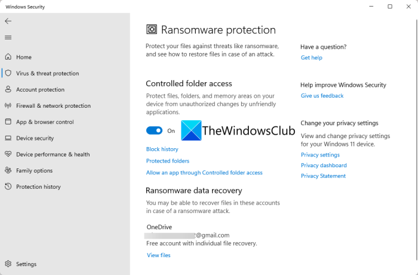Open the Protected folders link
Image resolution: width=418 pixels, height=275 pixels.
click(168, 161)
